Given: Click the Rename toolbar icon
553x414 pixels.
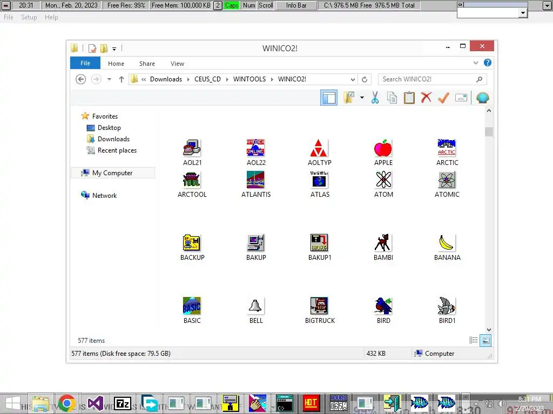Looking at the screenshot, I should [461, 98].
